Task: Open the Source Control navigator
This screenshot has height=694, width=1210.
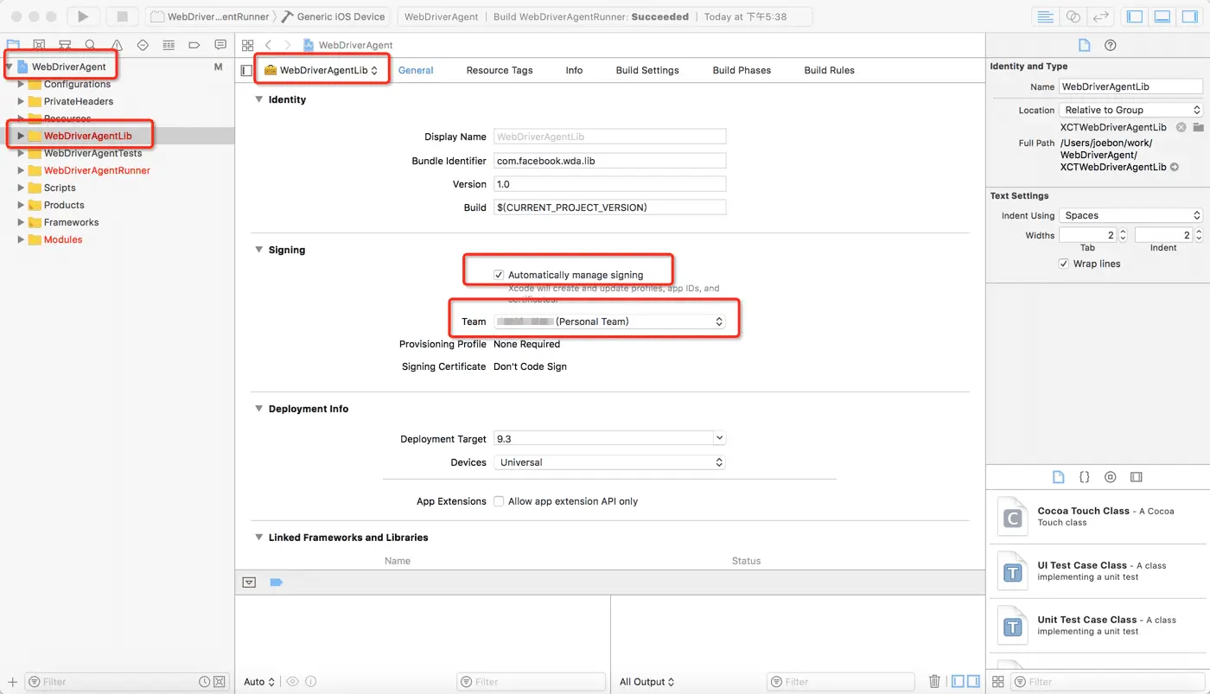Action: 39,45
